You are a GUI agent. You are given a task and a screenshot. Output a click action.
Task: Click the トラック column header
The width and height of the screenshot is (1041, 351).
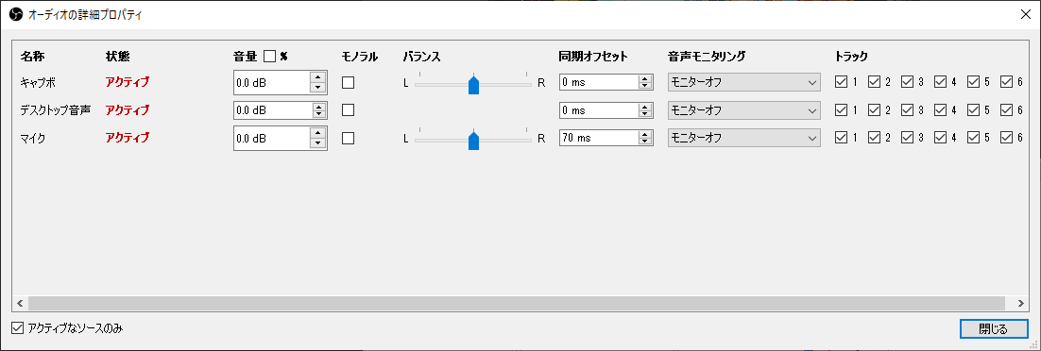tap(851, 57)
